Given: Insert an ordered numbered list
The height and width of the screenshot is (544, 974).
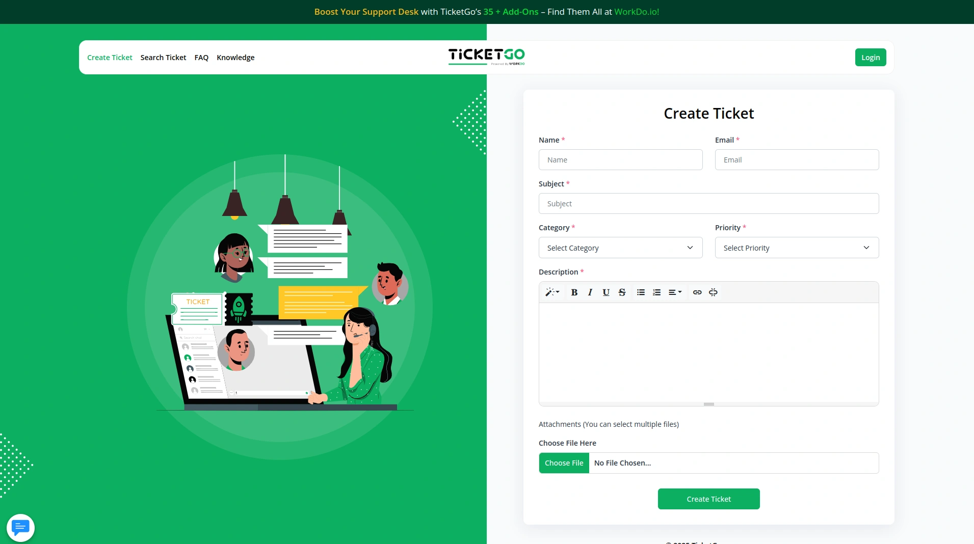Looking at the screenshot, I should [657, 292].
